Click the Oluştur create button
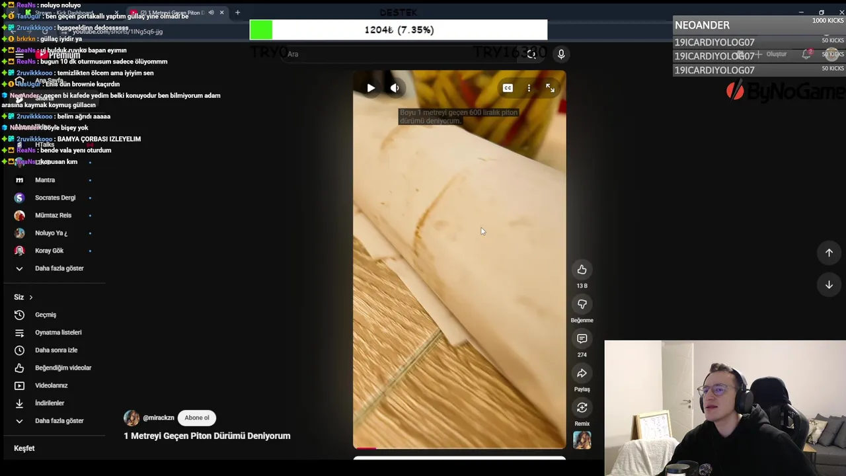Screen dimensions: 846x476 [x=771, y=54]
